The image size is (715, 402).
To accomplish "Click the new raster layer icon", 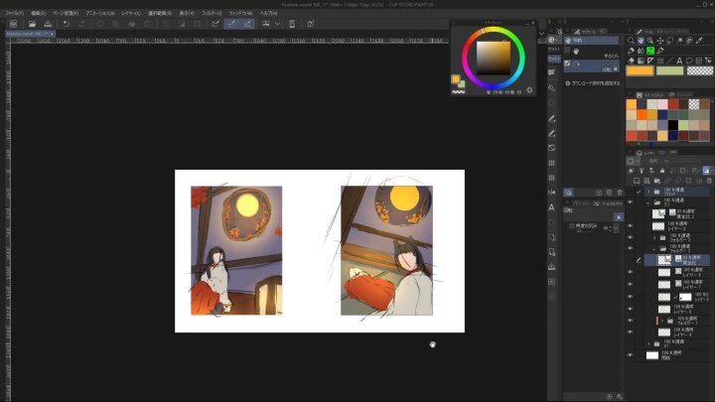I will pyautogui.click(x=637, y=181).
